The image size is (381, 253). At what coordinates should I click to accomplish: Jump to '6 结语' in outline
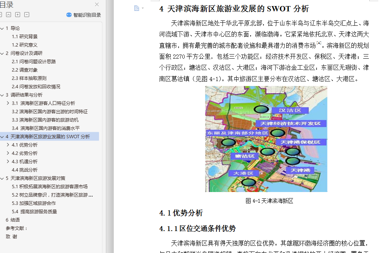click(13, 220)
